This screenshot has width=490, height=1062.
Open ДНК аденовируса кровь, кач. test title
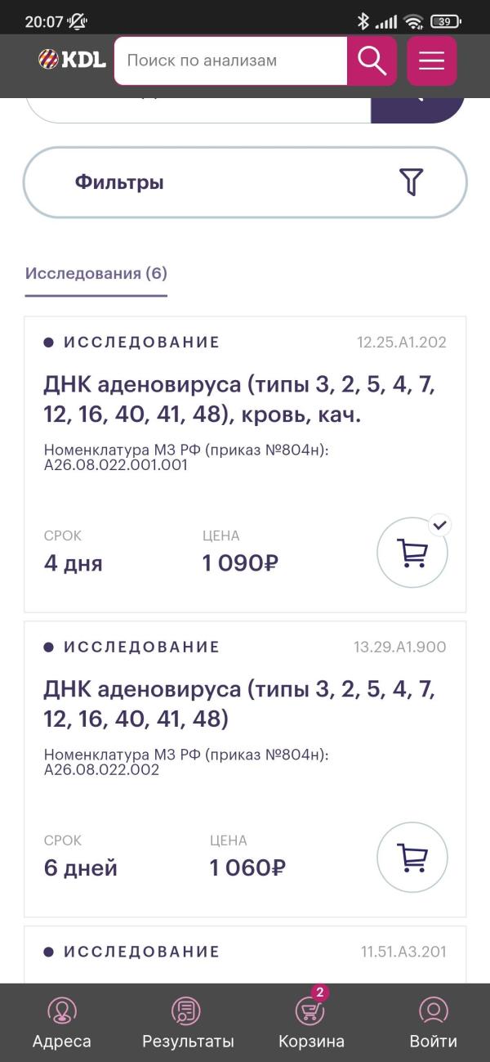[239, 400]
